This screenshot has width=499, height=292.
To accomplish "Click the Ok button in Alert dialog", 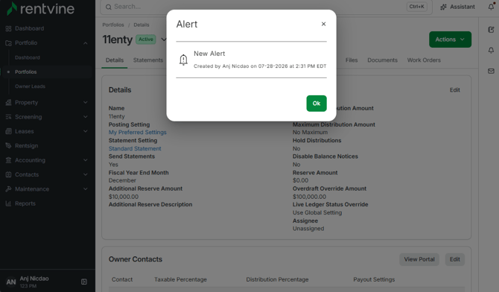I will pos(317,104).
